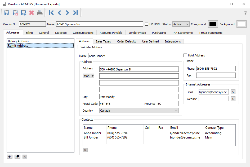Image resolution: width=250 pixels, height=167 pixels.
Task: Expand the Country dropdown list
Action: coord(176,111)
